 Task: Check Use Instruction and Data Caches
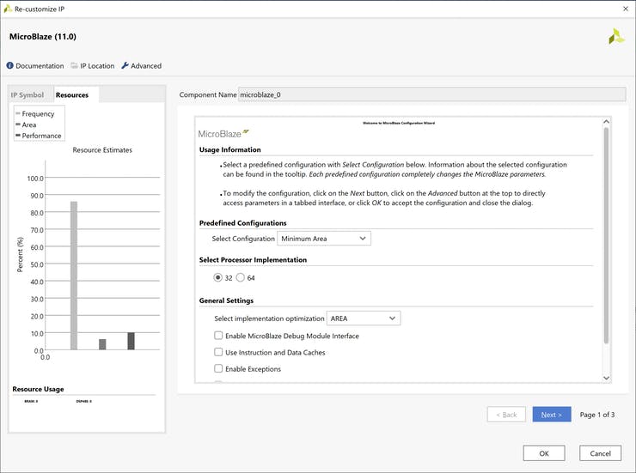pyautogui.click(x=218, y=352)
